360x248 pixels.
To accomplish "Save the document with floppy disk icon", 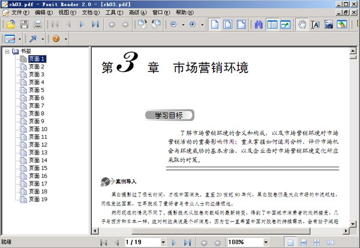I will coord(24,25).
